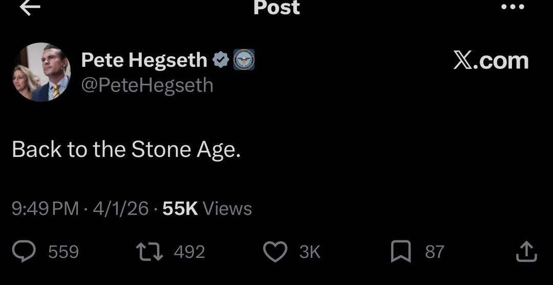Click the government affiliation seal badge
The width and height of the screenshot is (553, 285).
pyautogui.click(x=244, y=60)
